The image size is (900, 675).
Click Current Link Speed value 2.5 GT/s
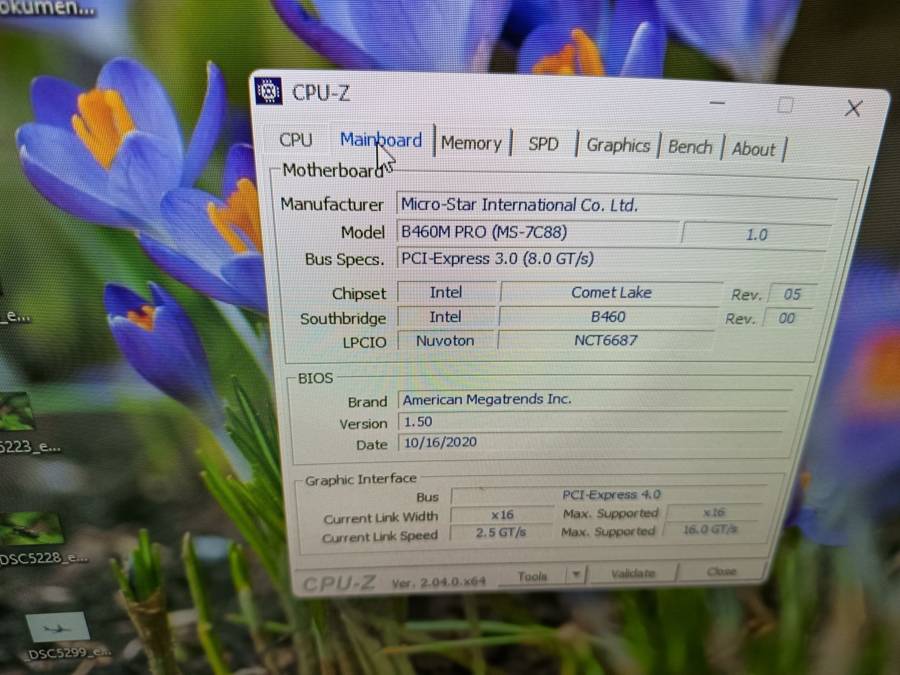pos(500,532)
